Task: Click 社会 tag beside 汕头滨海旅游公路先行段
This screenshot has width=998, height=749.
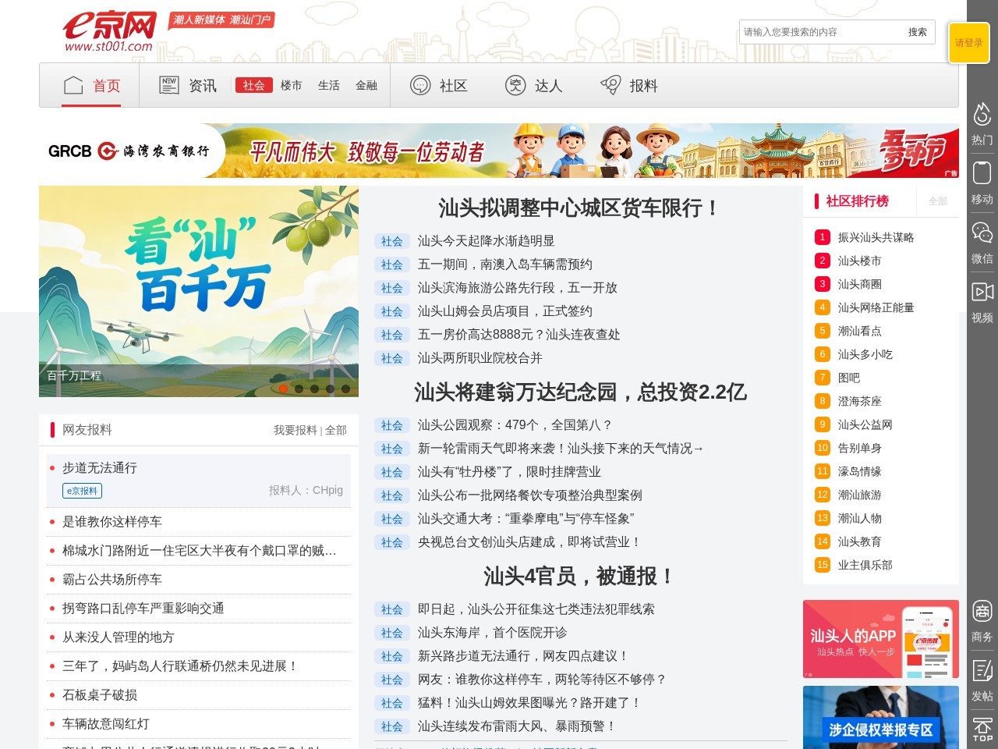Action: pos(392,288)
